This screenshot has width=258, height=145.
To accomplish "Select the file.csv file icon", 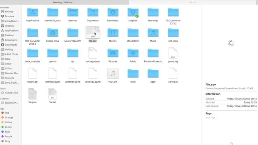I will [93, 32].
